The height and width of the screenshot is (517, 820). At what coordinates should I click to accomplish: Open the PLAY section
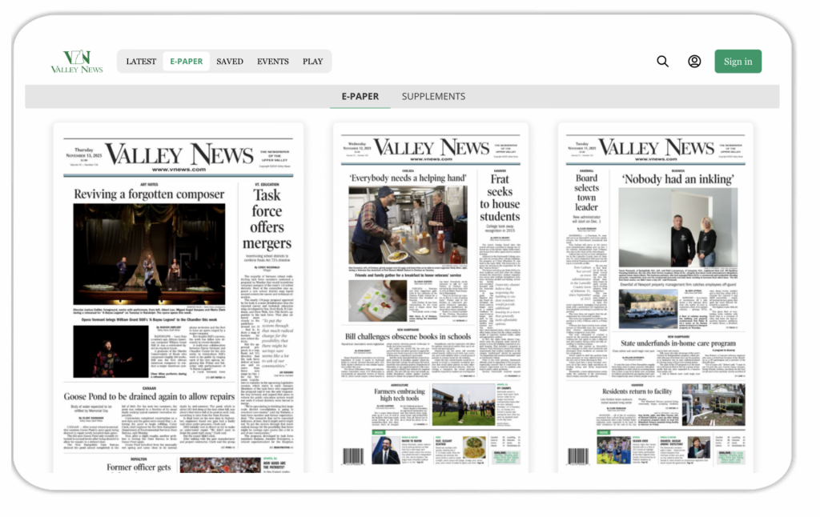point(313,62)
